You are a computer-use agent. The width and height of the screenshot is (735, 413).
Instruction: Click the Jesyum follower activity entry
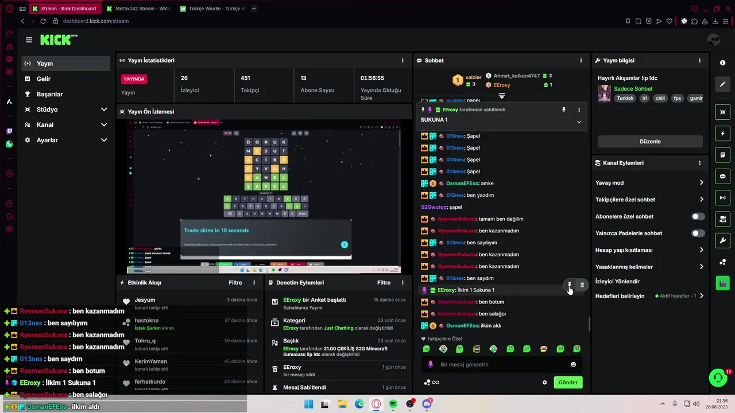pyautogui.click(x=189, y=303)
